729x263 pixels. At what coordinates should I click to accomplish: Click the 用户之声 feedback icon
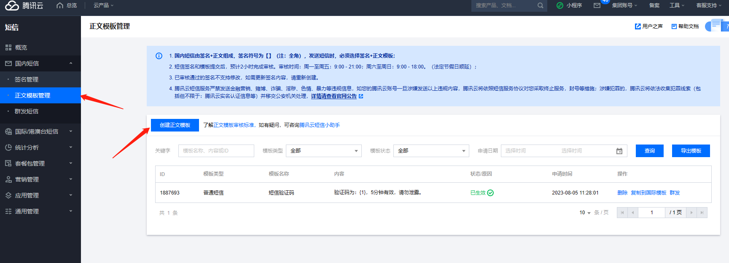point(638,26)
